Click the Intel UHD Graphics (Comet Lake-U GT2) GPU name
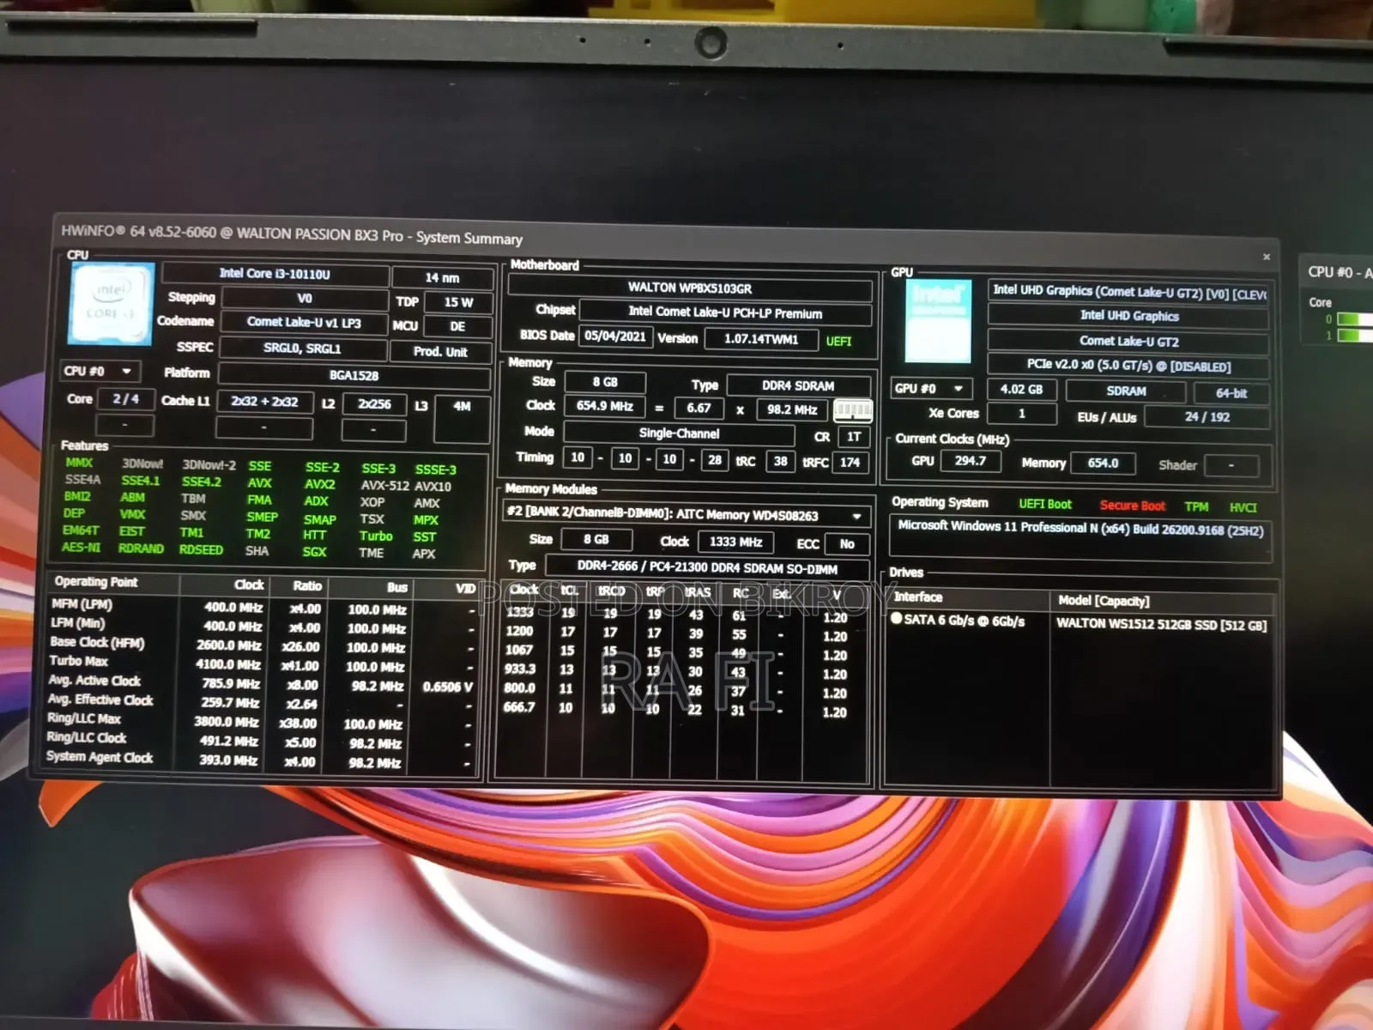The image size is (1373, 1030). point(1128,293)
